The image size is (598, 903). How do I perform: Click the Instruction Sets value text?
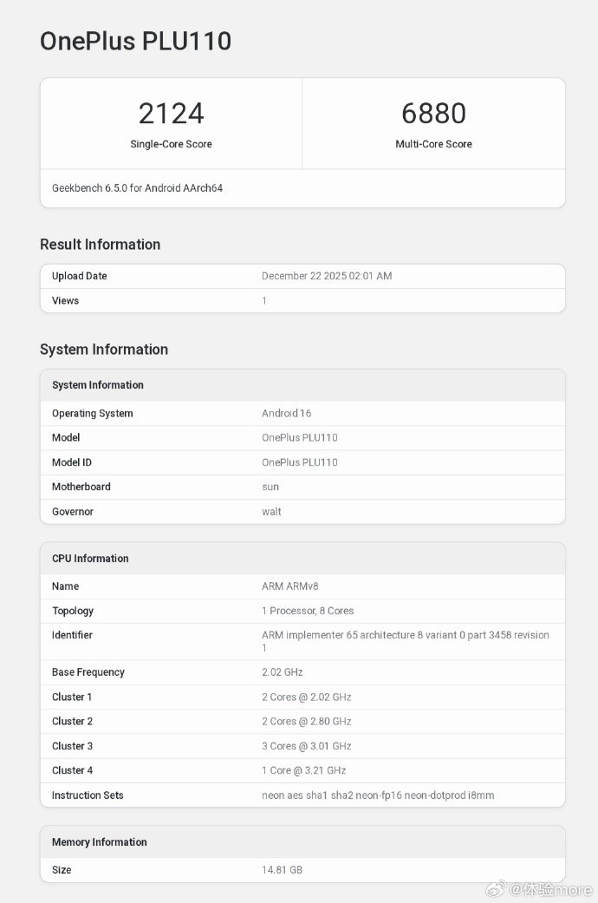[378, 795]
